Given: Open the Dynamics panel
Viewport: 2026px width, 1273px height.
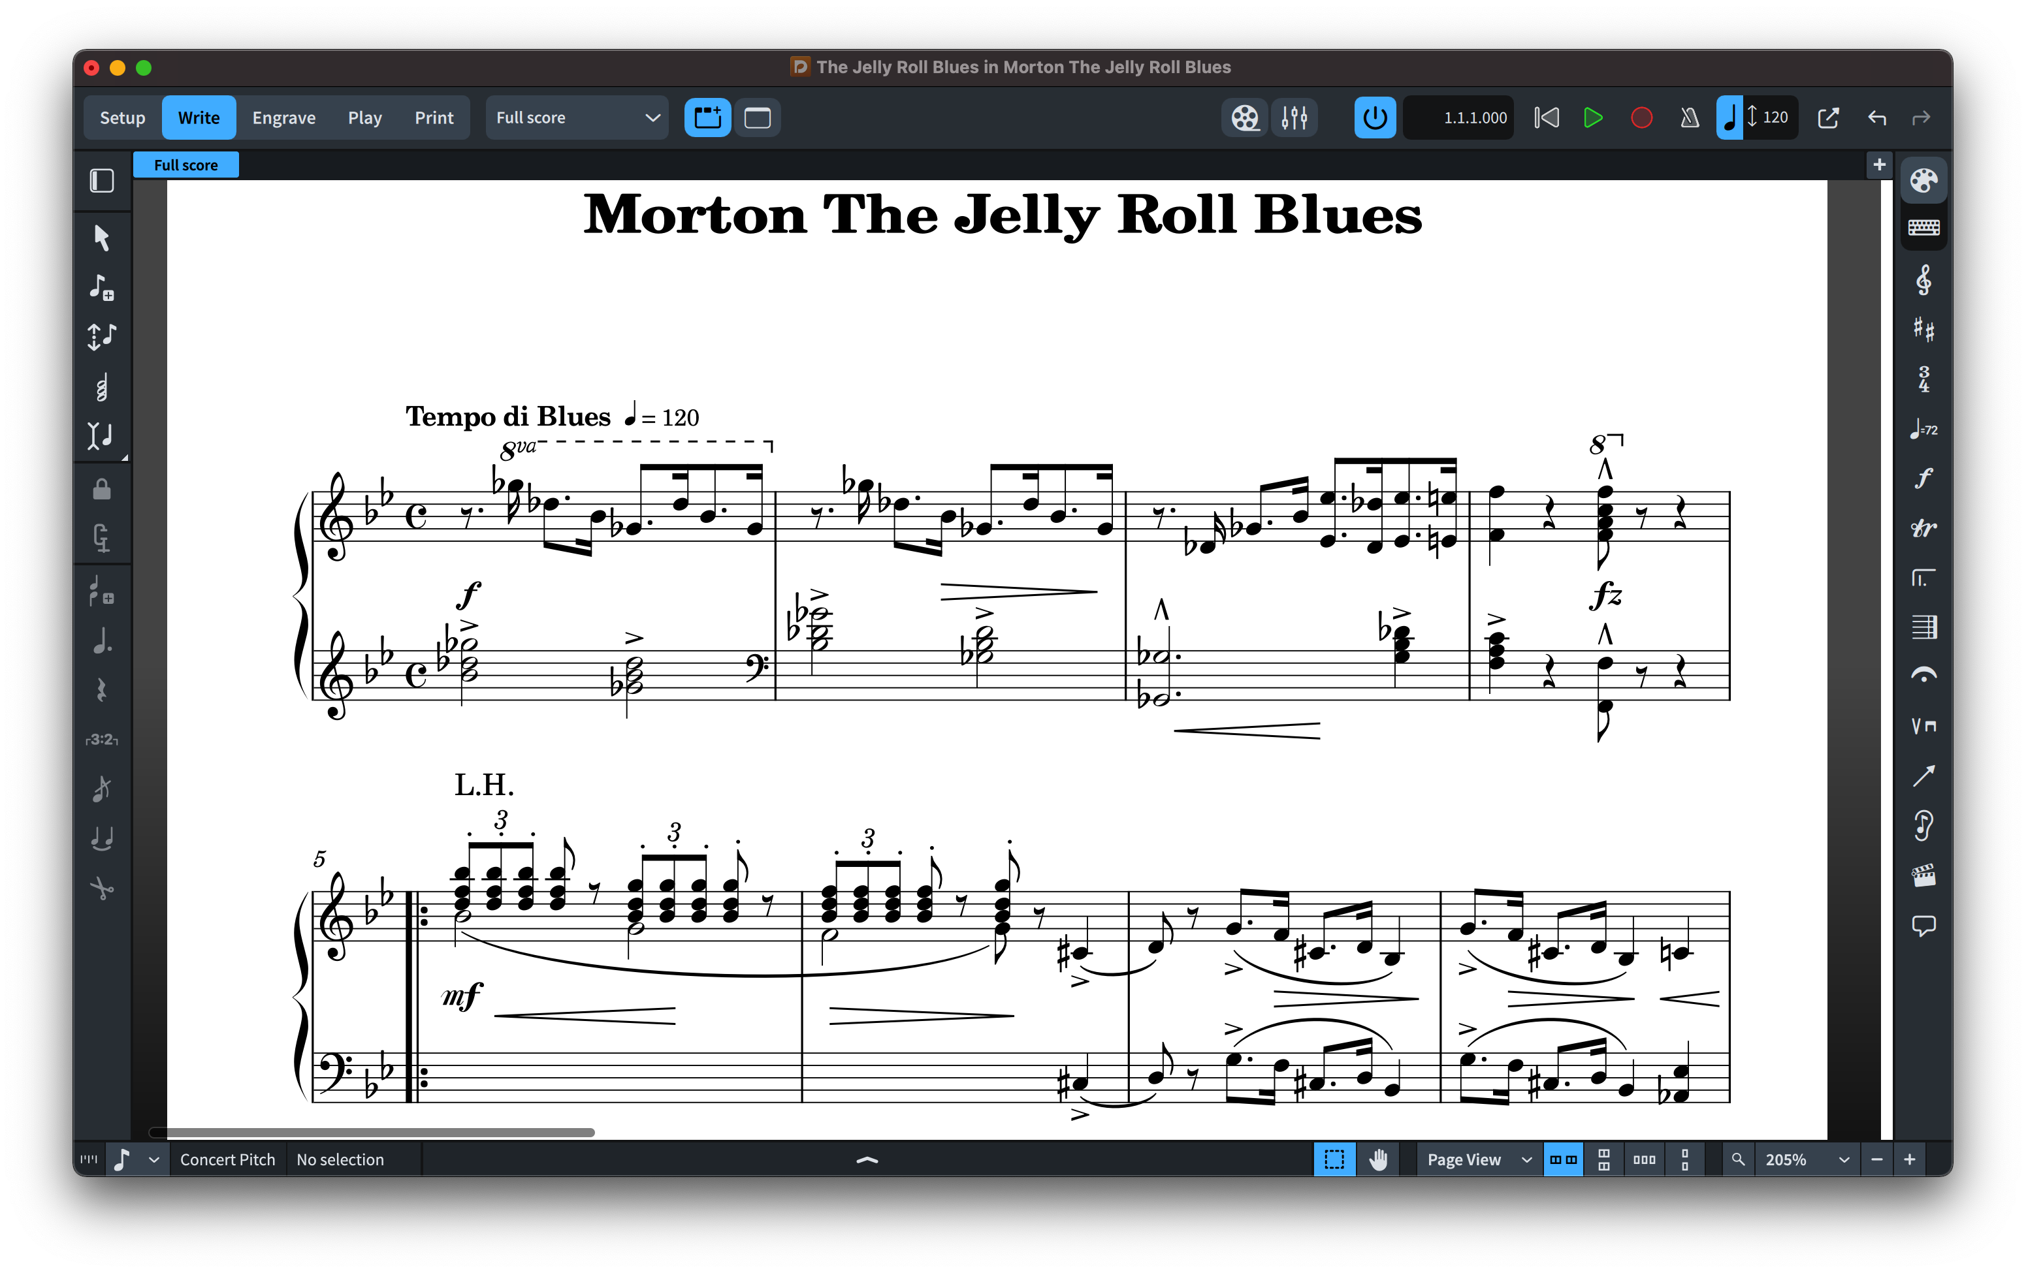Looking at the screenshot, I should point(1923,479).
